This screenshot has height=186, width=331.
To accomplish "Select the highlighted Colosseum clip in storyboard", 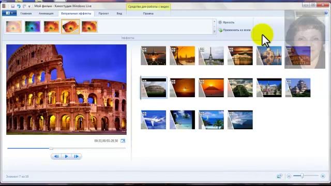I will [154, 88].
